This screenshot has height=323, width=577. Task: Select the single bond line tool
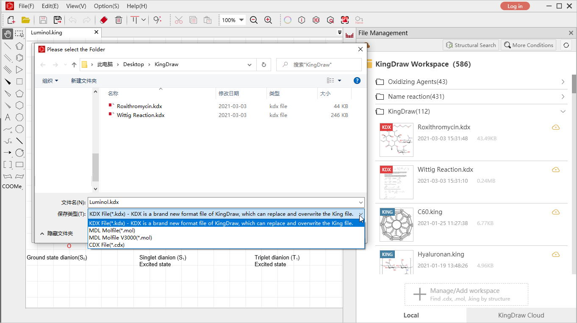point(8,46)
